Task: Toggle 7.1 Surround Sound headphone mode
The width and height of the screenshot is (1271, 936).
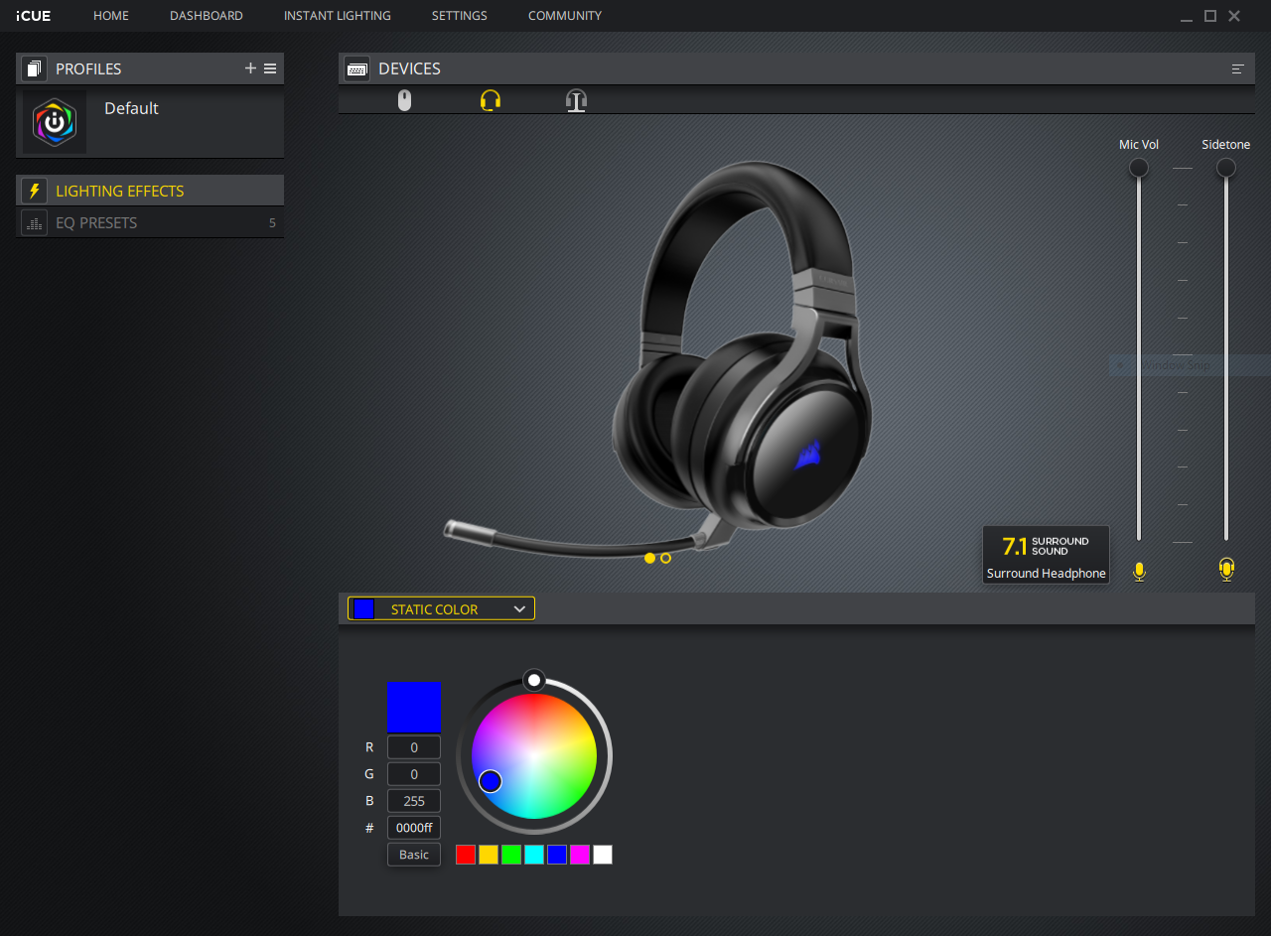Action: (x=1046, y=555)
